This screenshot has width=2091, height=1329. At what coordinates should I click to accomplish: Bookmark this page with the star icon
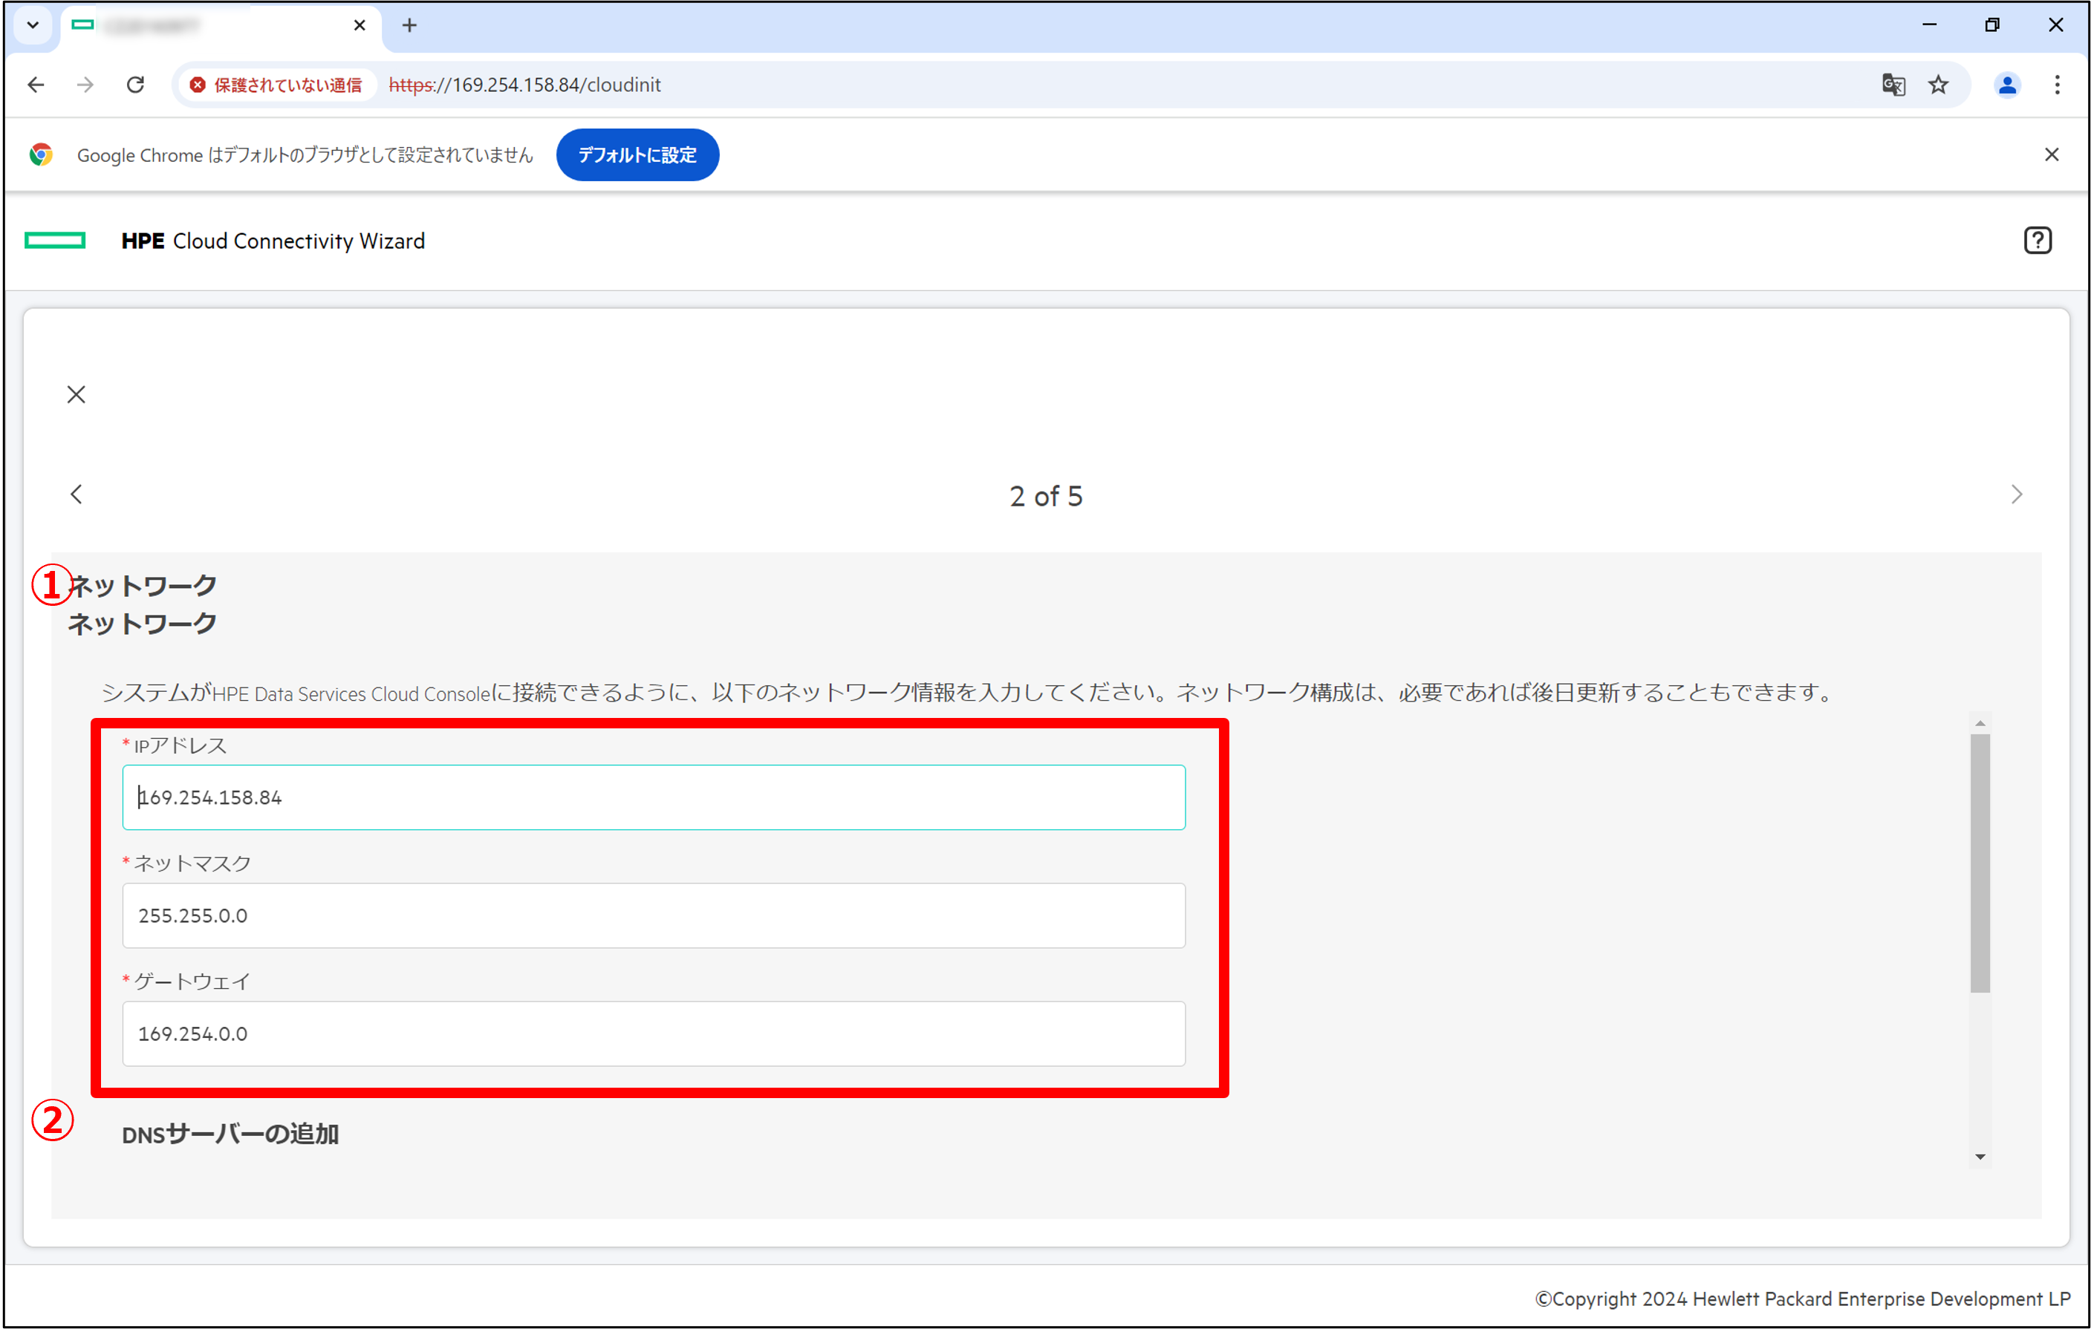(x=1938, y=84)
